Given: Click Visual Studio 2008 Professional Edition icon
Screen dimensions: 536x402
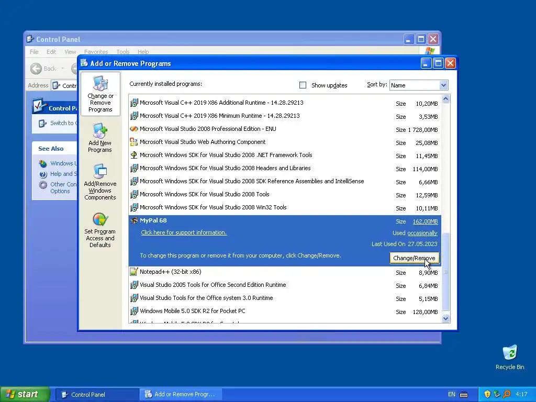Looking at the screenshot, I should [134, 129].
